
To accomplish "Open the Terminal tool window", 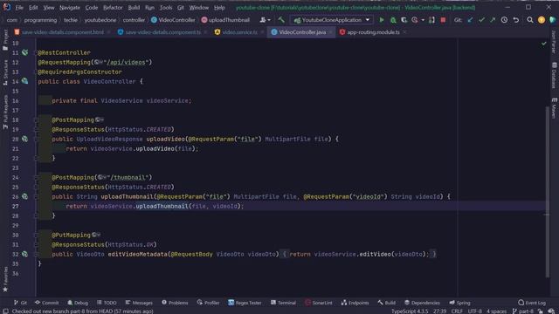I will 283,303.
